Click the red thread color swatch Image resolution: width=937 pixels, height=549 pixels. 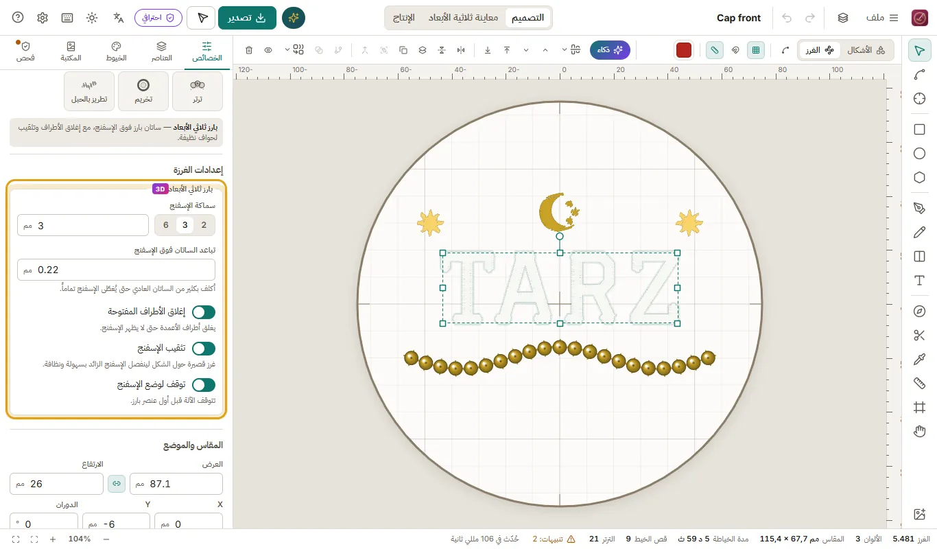(x=683, y=50)
